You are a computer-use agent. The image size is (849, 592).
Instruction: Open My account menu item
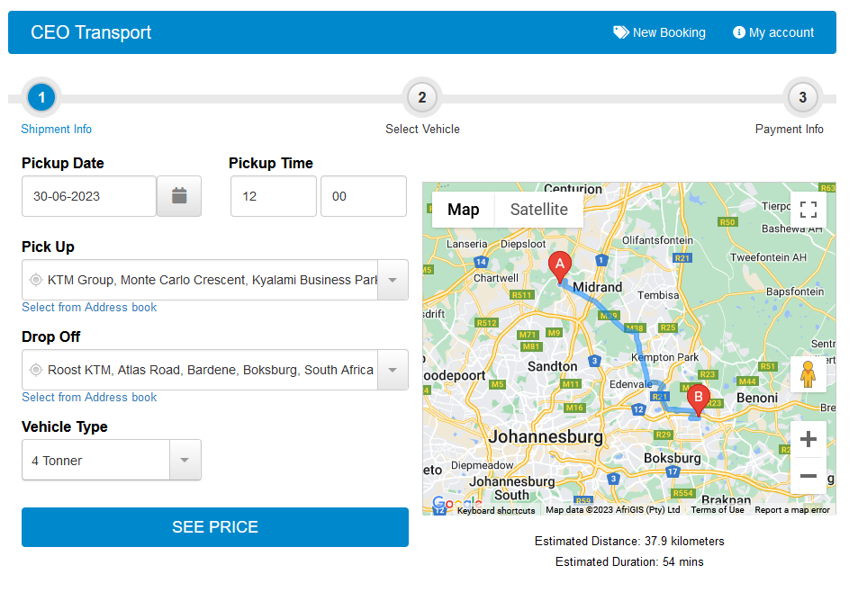point(773,32)
